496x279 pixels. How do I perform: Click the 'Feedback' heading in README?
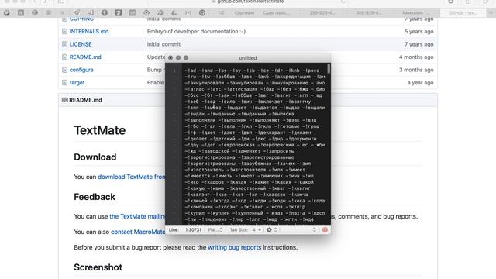(95, 197)
